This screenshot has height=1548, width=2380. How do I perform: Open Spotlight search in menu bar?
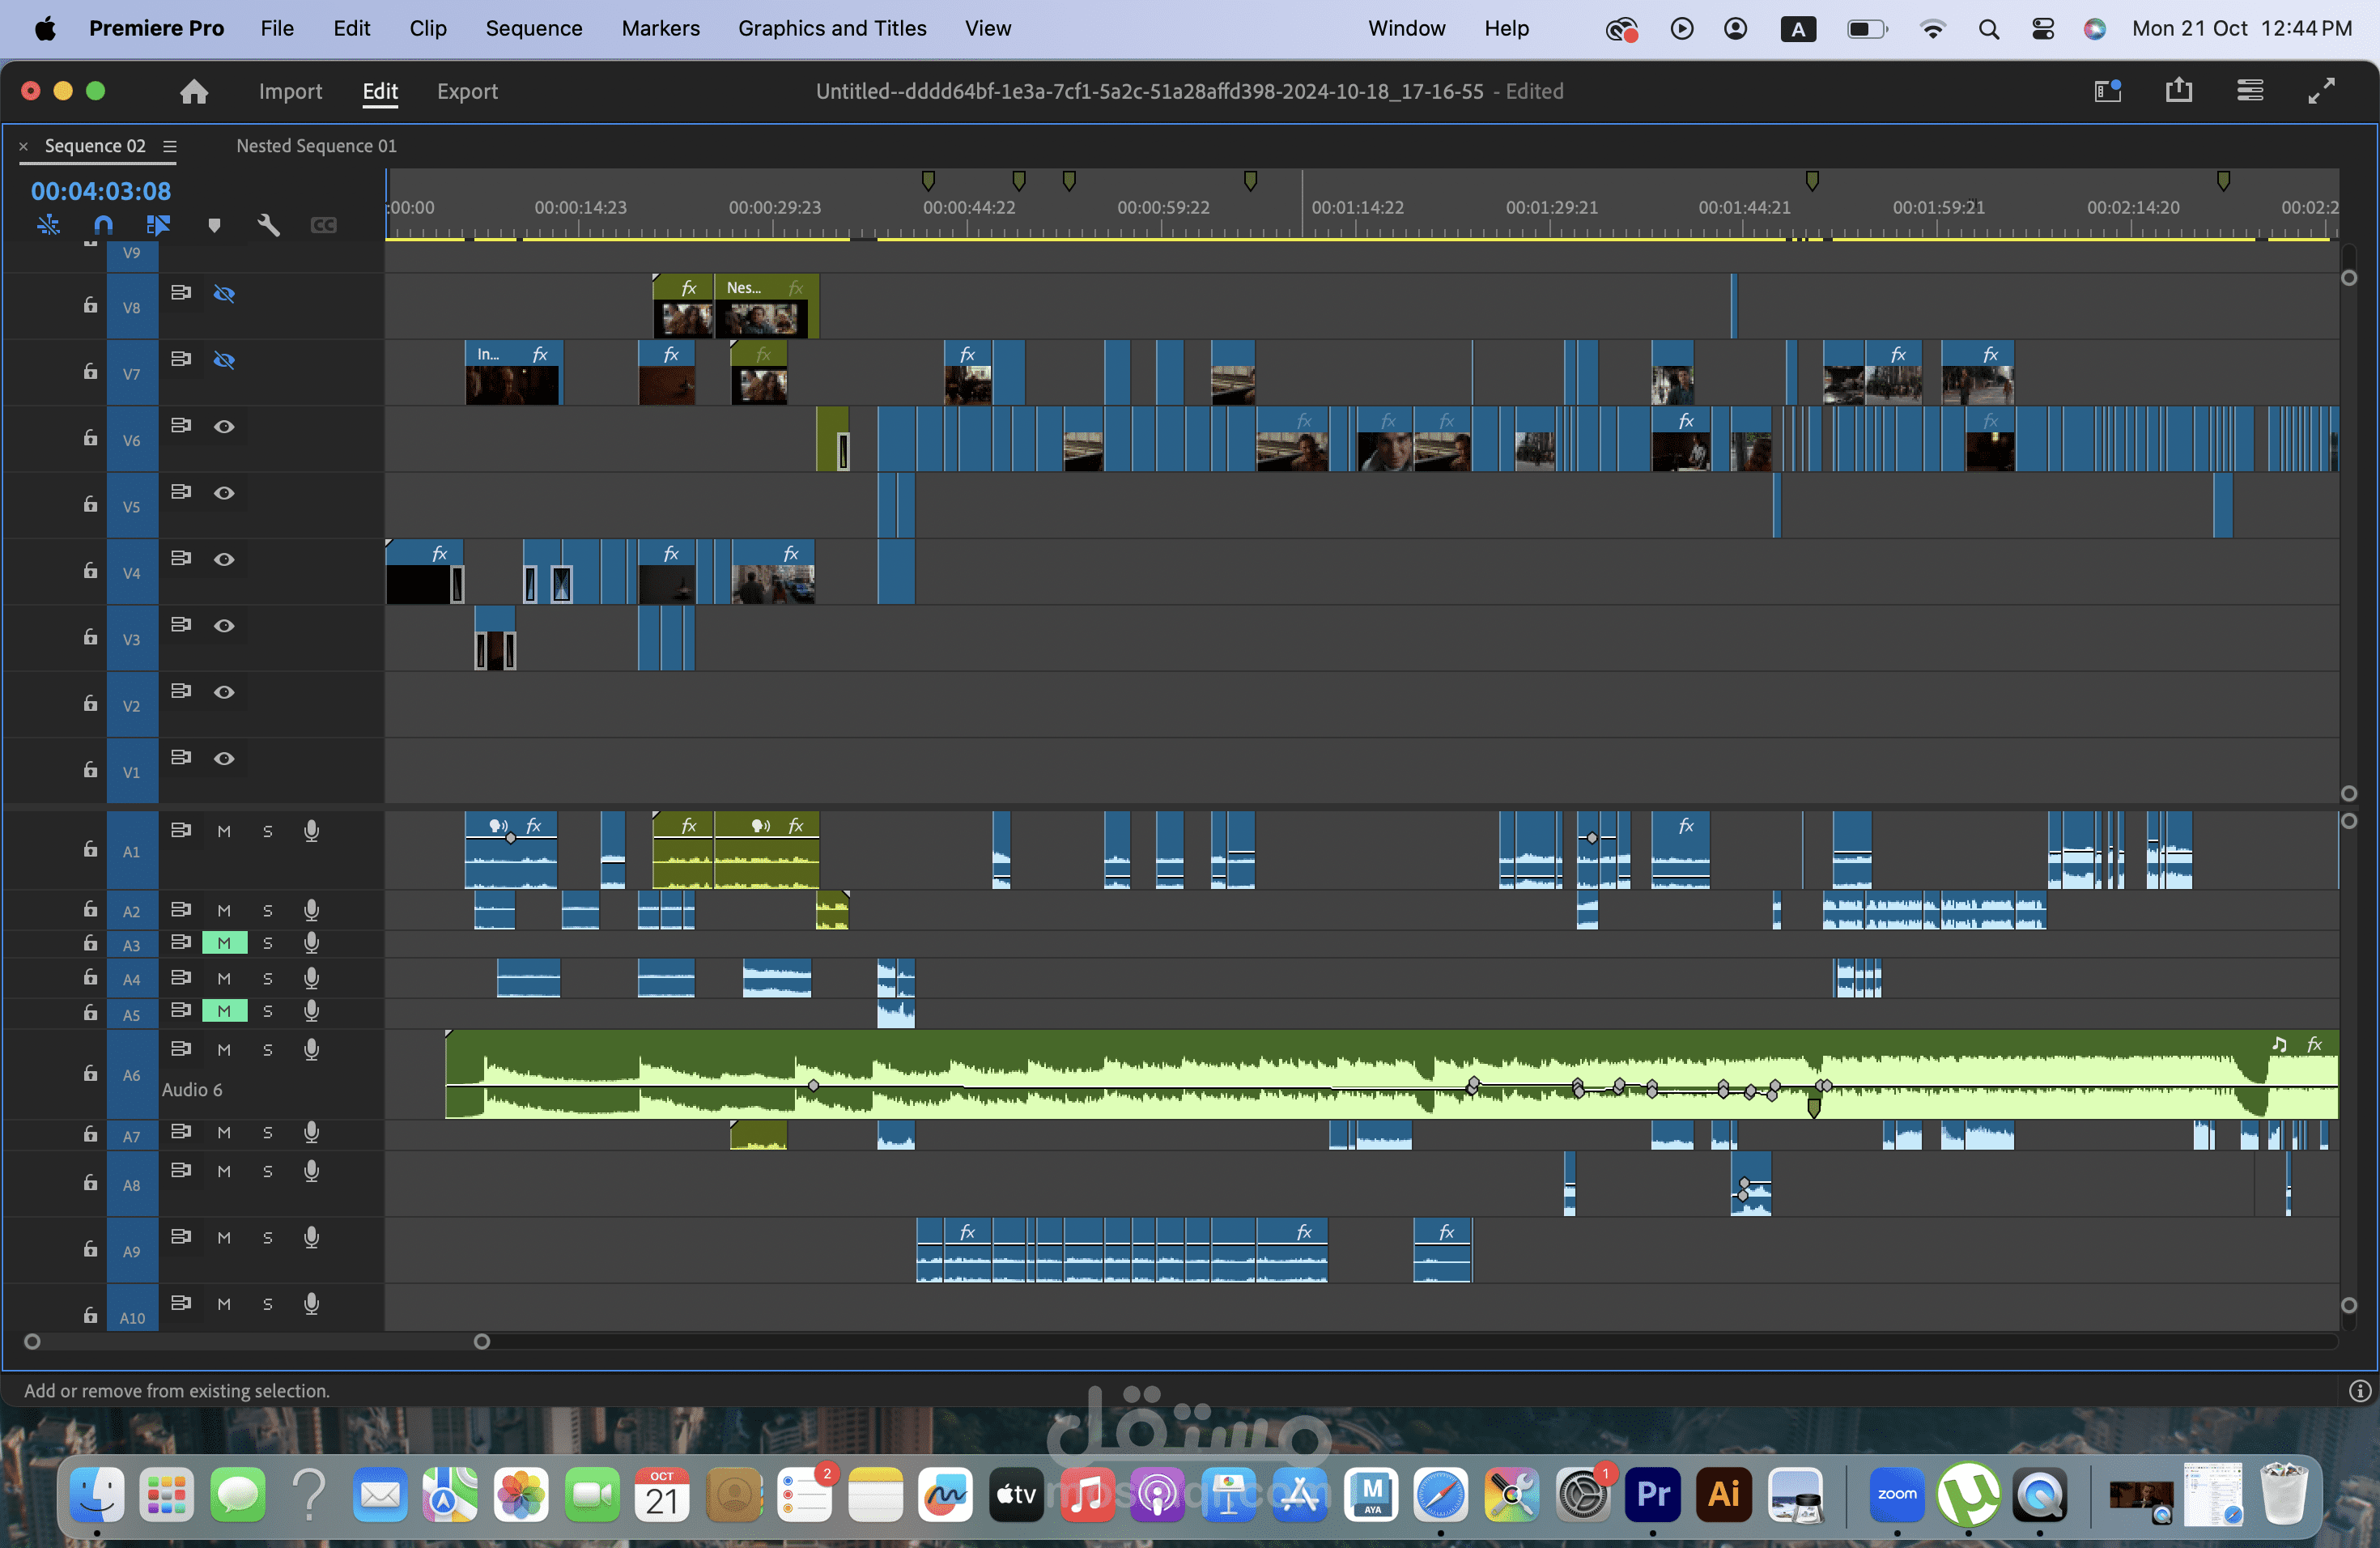[x=1988, y=29]
